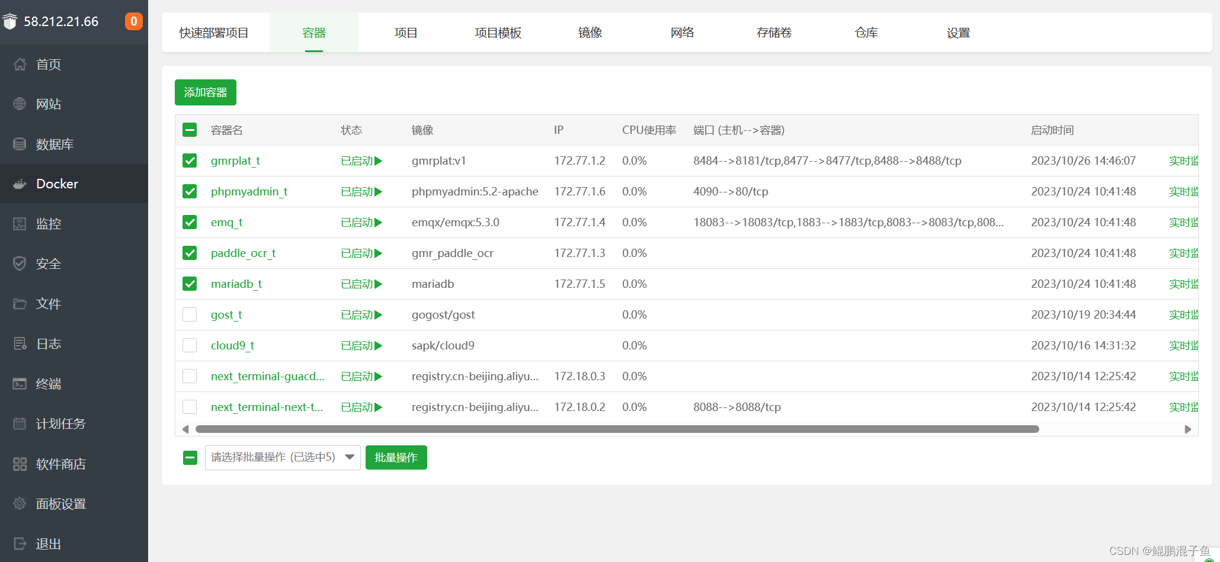1220x562 pixels.
Task: Toggle the select-all checkbox in table header
Action: click(x=190, y=130)
